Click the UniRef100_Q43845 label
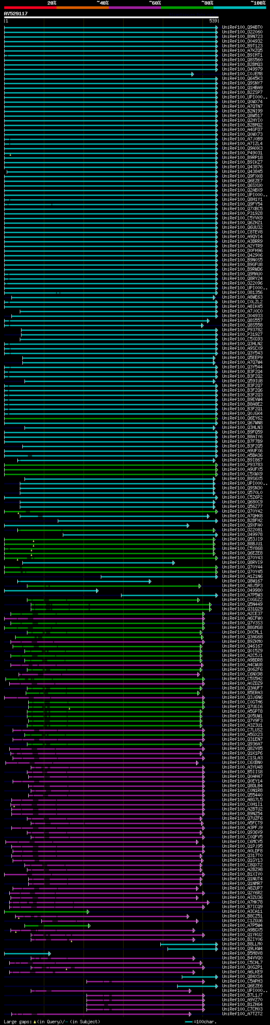The width and height of the screenshot is (270, 1025). [242, 171]
